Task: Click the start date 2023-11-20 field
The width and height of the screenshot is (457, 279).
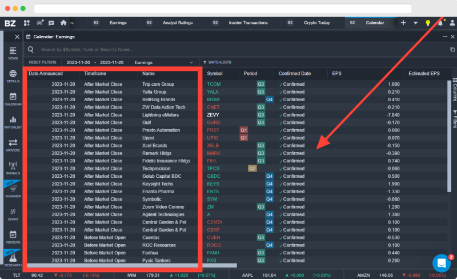Action: pos(78,62)
